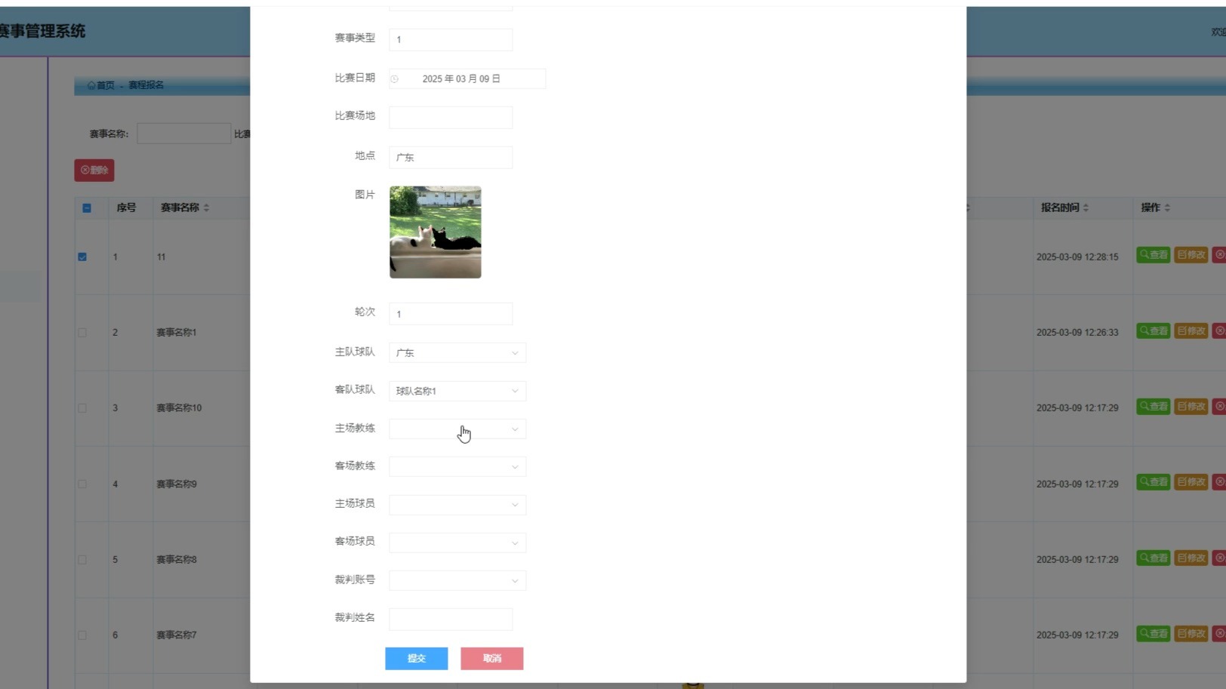Click the cat photo thumbnail under 图片

tap(435, 232)
